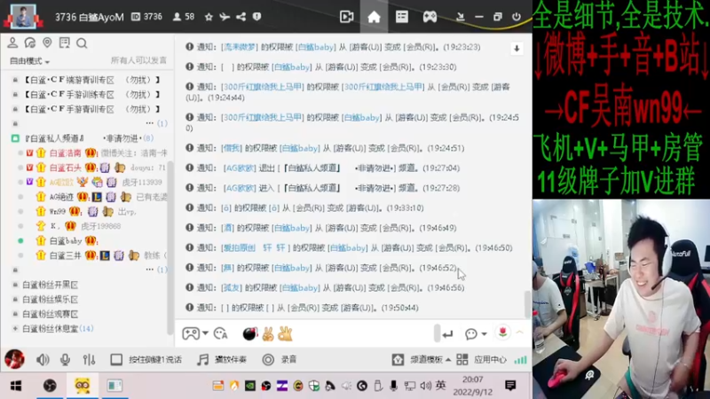710x399 pixels.
Task: Select user 白鲨baby in channel list
Action: coord(65,240)
